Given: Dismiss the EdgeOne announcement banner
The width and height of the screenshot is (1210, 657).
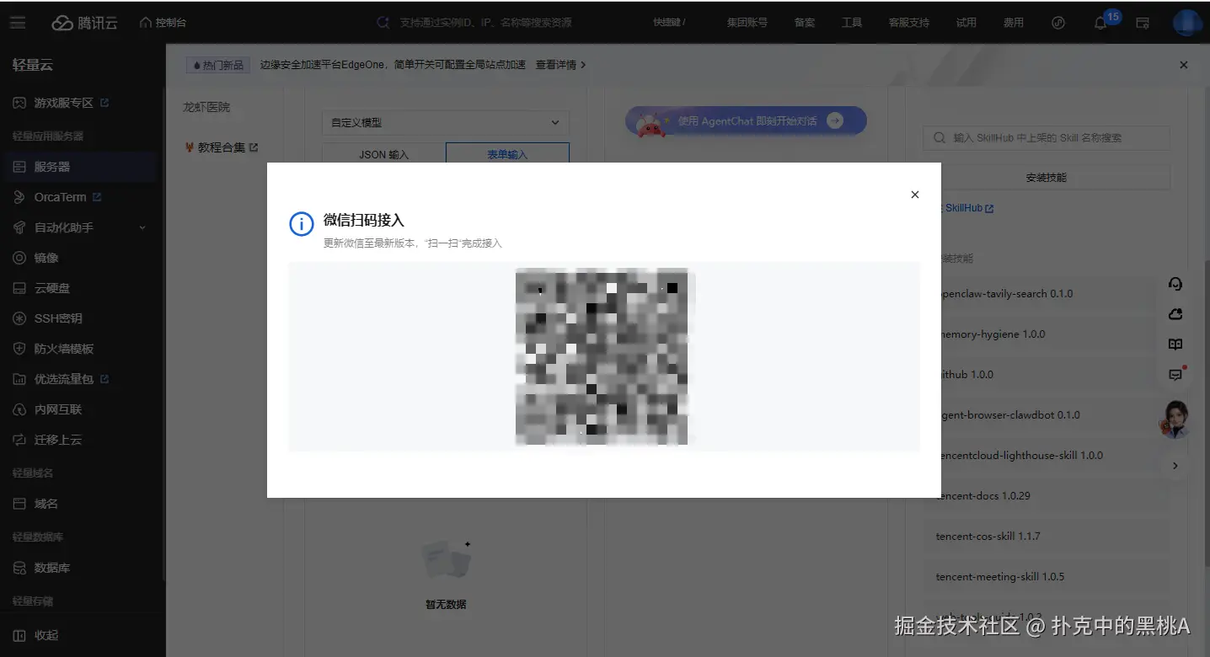Looking at the screenshot, I should tap(1184, 65).
